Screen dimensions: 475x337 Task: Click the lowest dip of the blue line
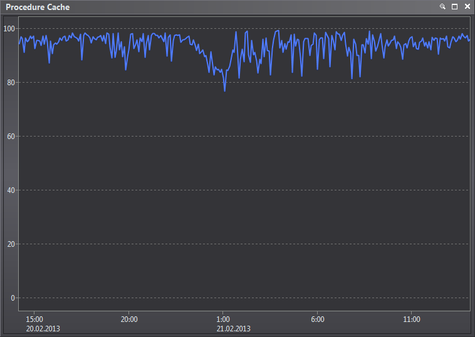(x=224, y=91)
